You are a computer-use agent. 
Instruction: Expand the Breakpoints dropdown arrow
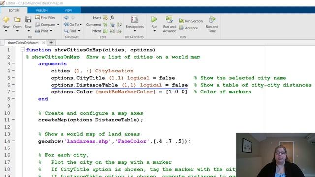[135, 31]
